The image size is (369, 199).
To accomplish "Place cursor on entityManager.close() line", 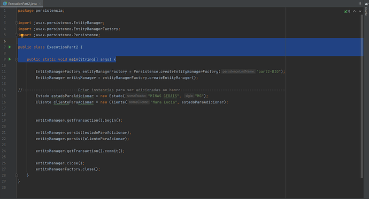I will click(60, 163).
